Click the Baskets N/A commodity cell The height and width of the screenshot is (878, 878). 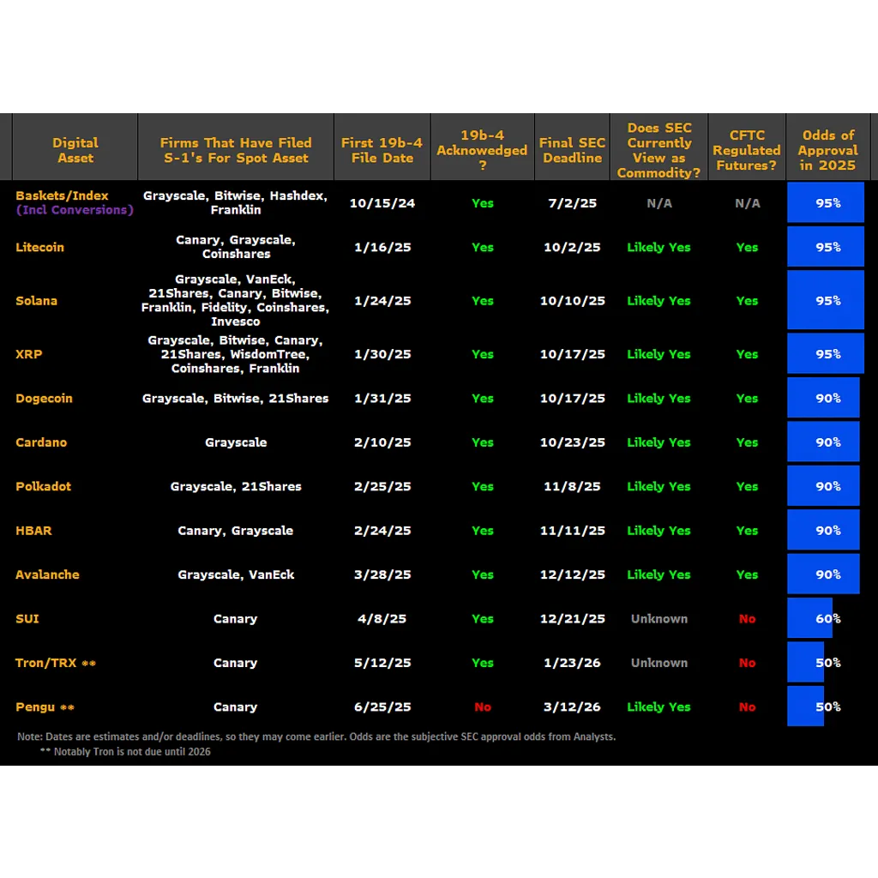[x=659, y=202]
